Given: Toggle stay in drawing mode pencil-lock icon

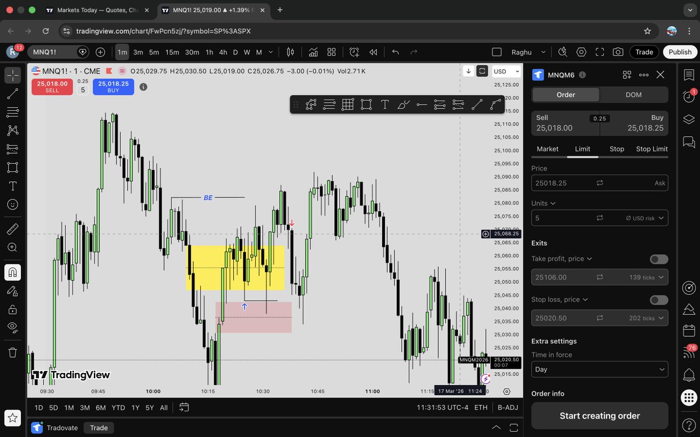Looking at the screenshot, I should [12, 291].
